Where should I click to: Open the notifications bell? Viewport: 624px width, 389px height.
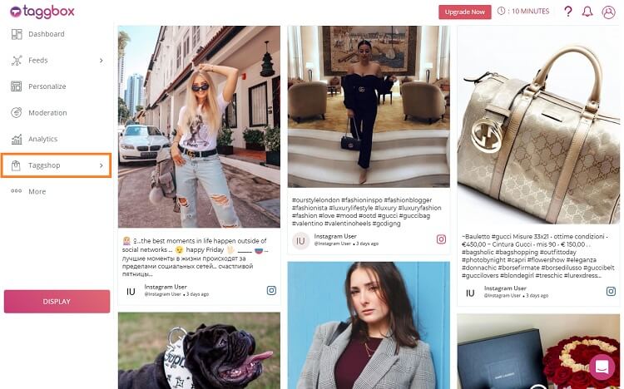click(x=587, y=12)
